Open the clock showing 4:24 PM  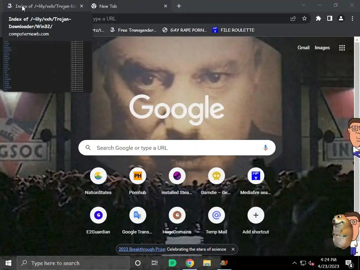(328, 263)
